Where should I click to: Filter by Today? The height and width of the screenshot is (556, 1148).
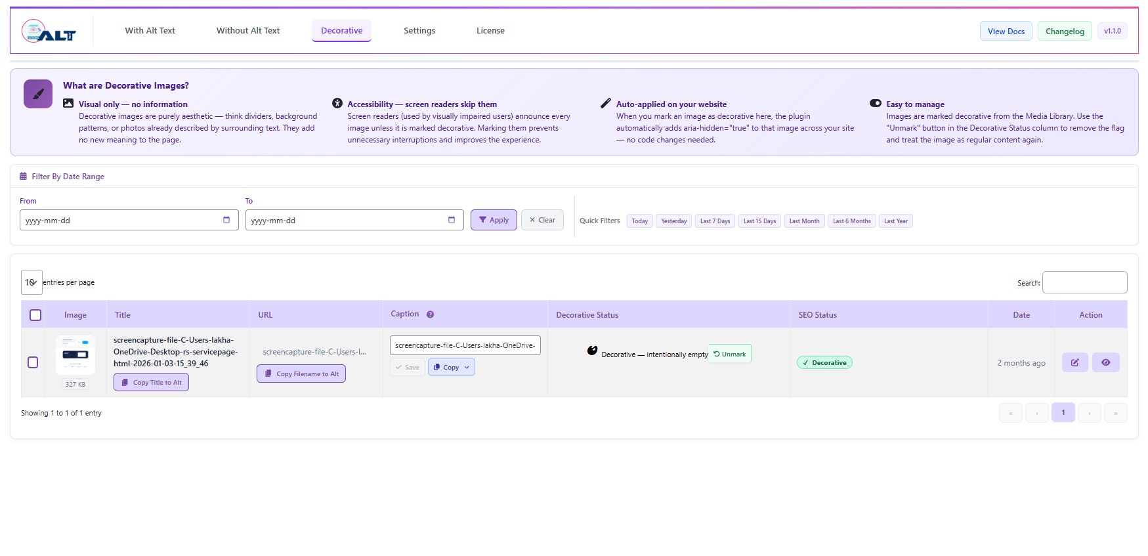point(639,221)
